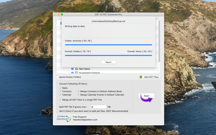This screenshot has width=216, height=135.
Task: Abort the conversion in progress
Action: tap(109, 62)
